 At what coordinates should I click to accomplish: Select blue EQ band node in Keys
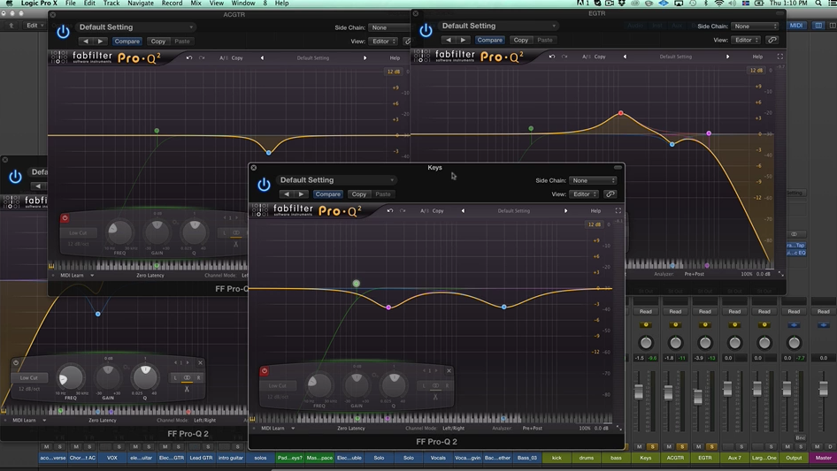point(504,308)
